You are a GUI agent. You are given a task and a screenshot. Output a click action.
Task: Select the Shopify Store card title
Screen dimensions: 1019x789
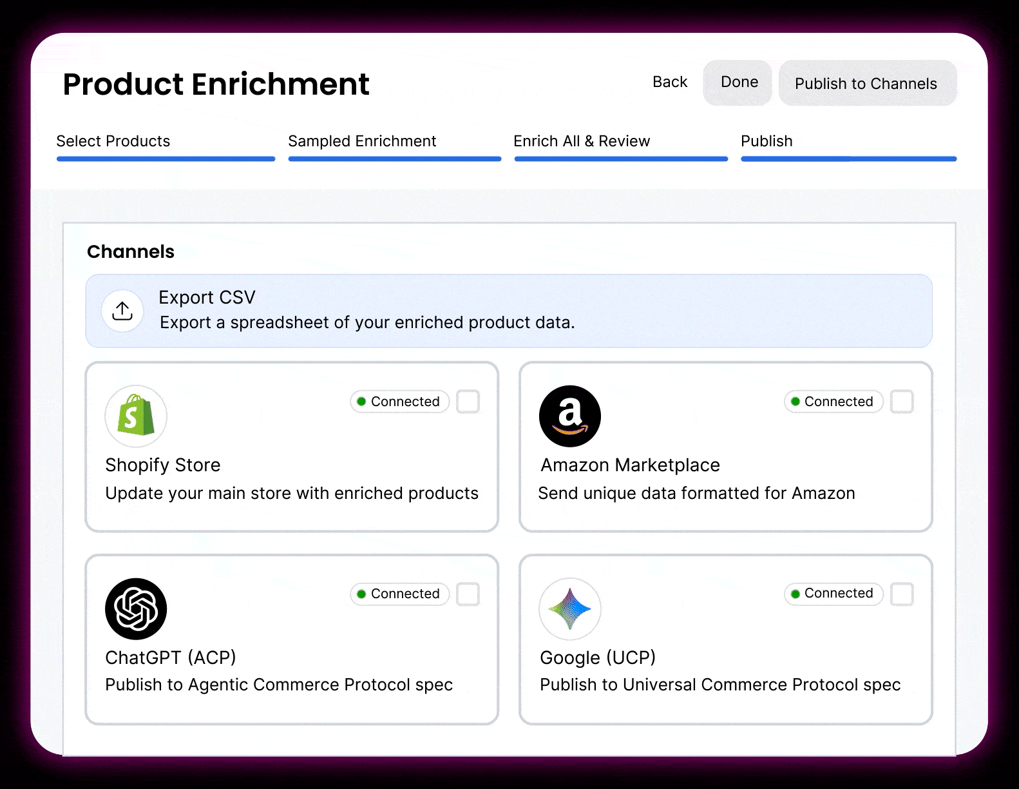[163, 465]
